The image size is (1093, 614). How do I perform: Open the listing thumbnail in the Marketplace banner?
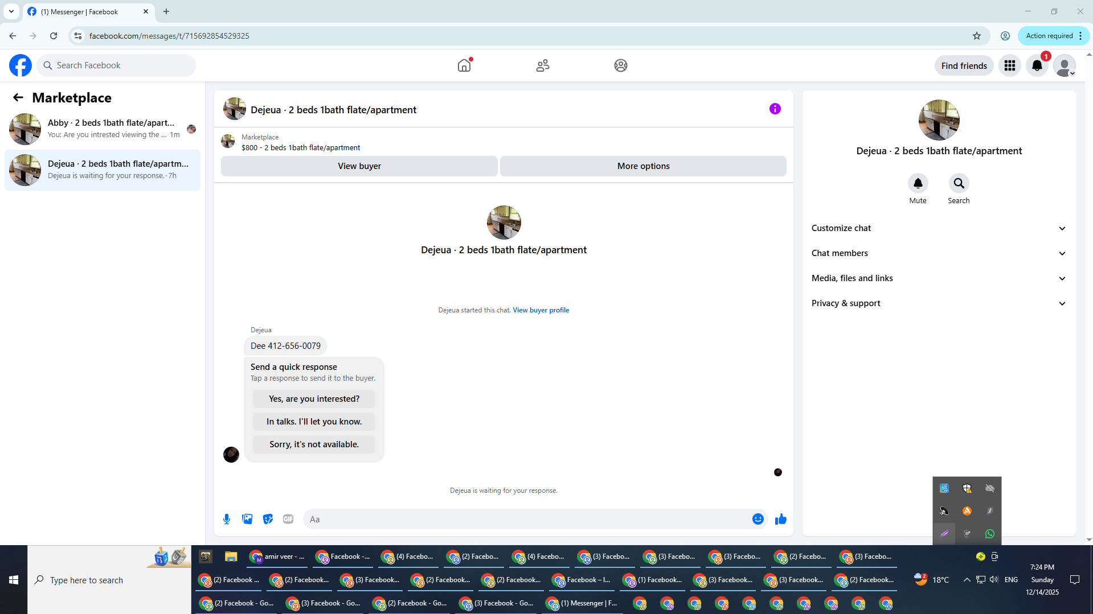tap(228, 141)
